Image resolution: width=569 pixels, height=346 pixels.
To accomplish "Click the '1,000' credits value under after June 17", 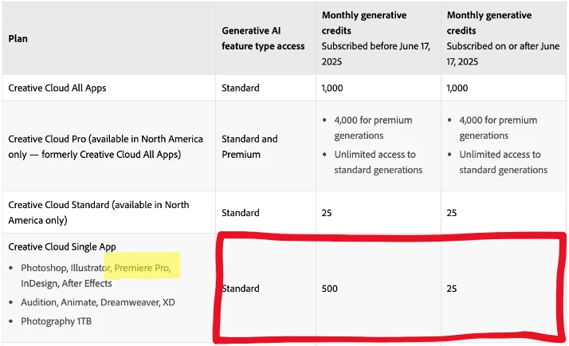I will [x=457, y=88].
